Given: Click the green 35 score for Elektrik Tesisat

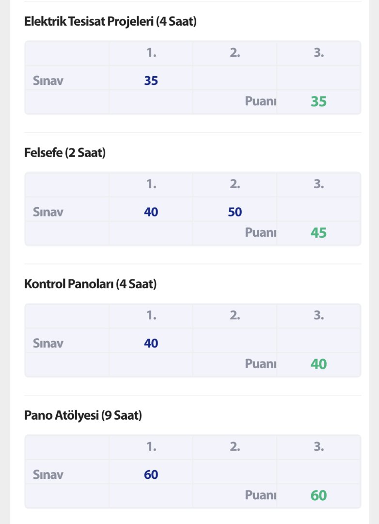Looking at the screenshot, I should tap(318, 101).
